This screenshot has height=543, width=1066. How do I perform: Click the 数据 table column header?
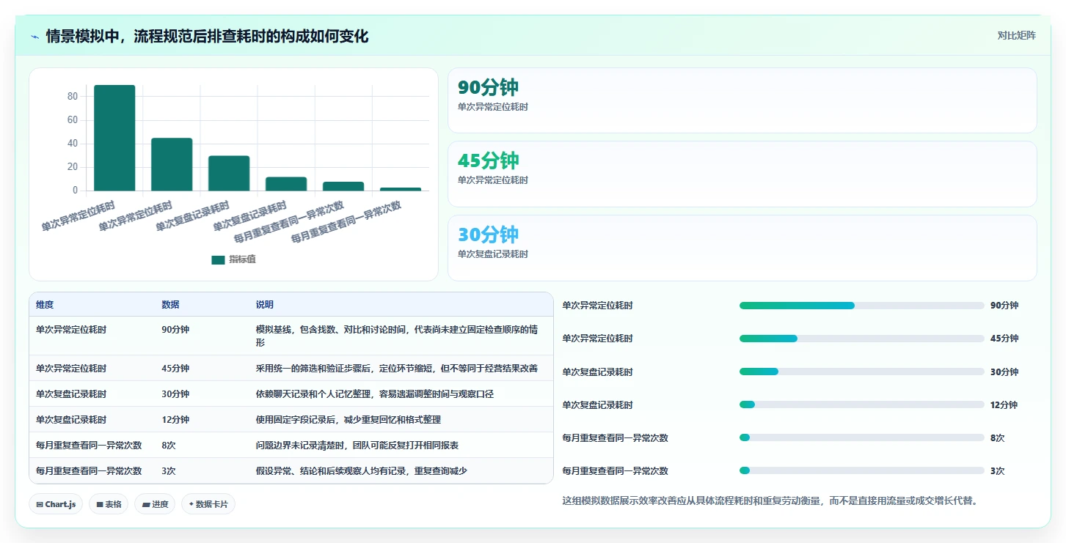170,305
